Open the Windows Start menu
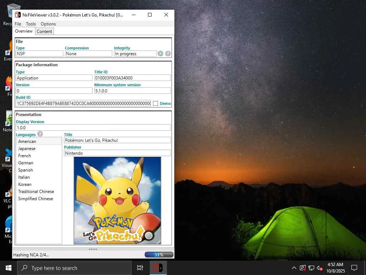The height and width of the screenshot is (275, 366). [9, 268]
